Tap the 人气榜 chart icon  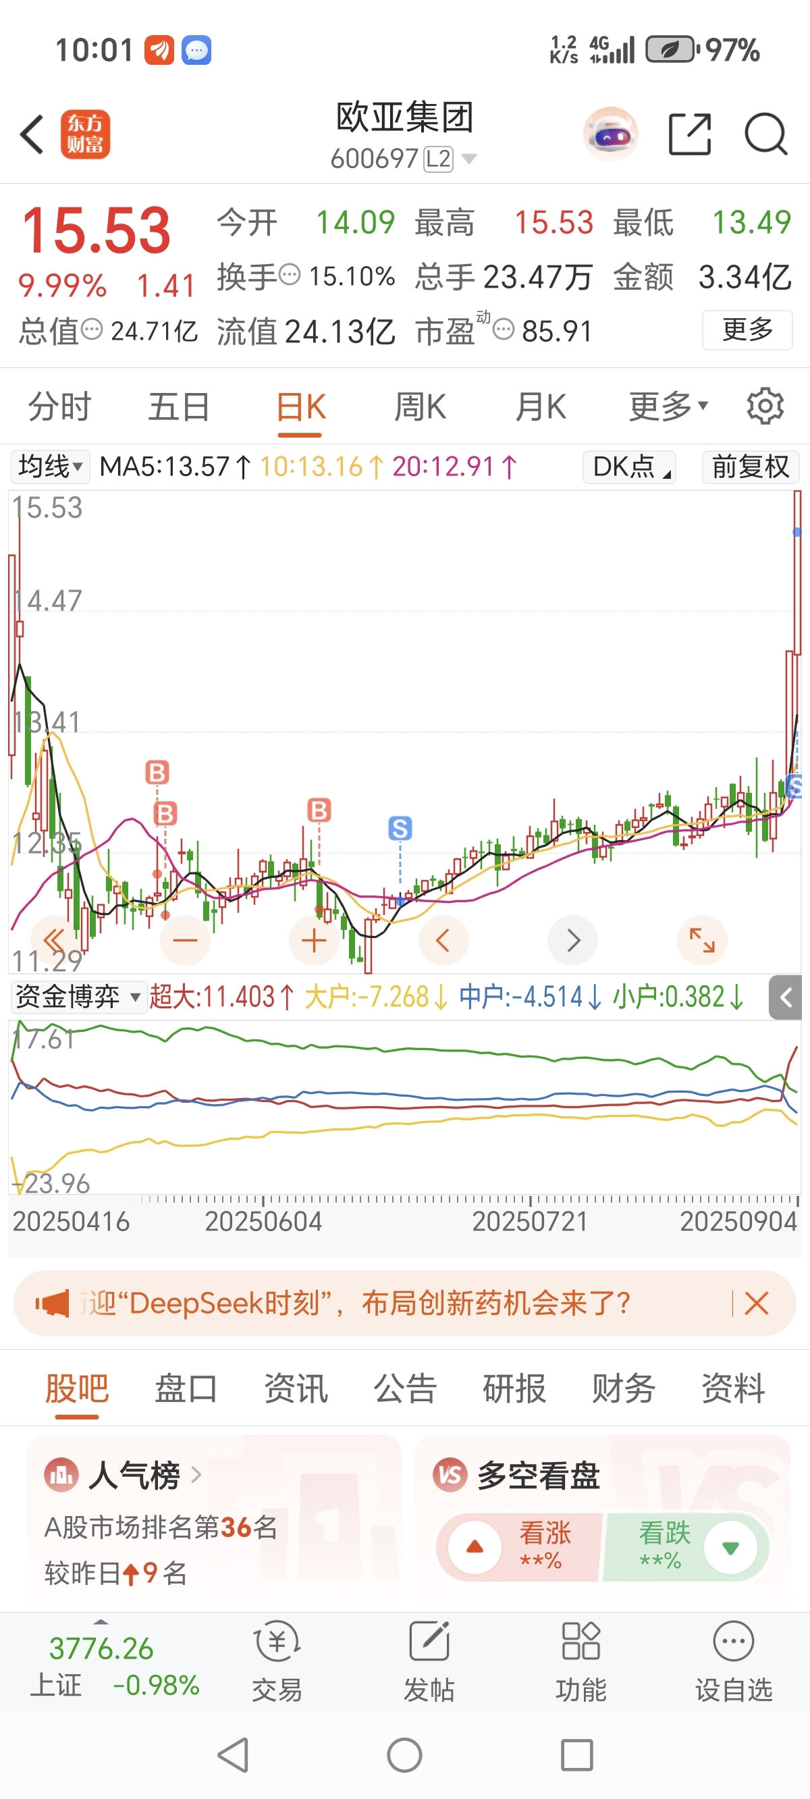pos(61,1476)
